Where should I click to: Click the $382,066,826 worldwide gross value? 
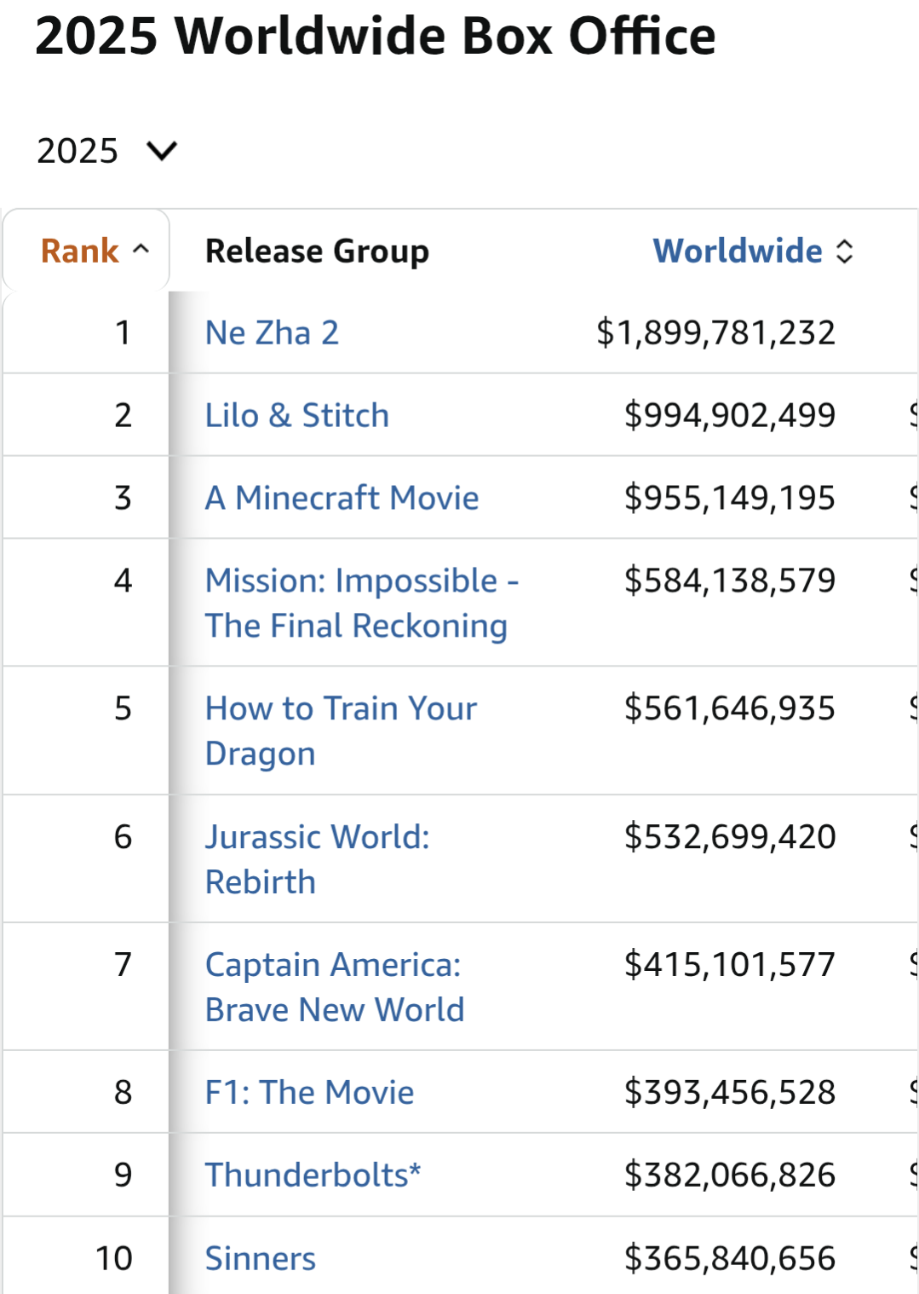click(730, 1175)
